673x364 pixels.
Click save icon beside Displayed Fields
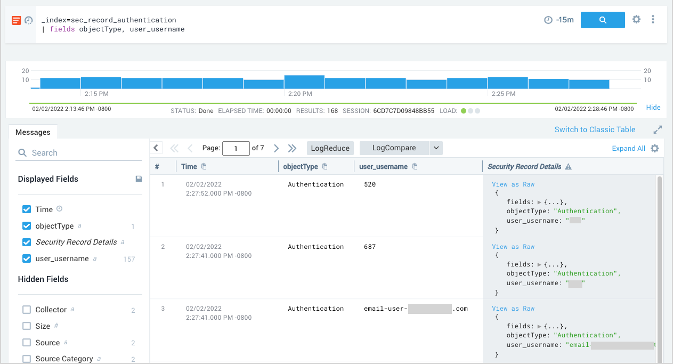(139, 179)
